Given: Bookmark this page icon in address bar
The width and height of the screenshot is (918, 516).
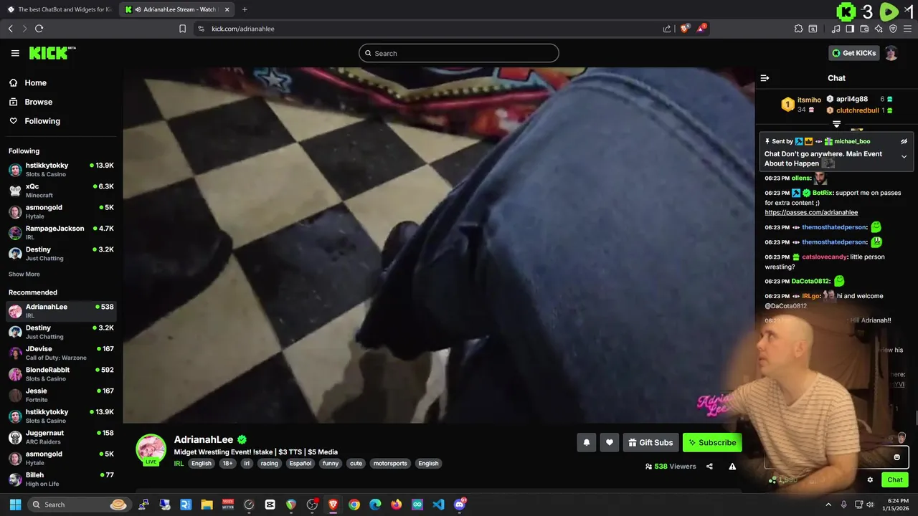Looking at the screenshot, I should 182,29.
